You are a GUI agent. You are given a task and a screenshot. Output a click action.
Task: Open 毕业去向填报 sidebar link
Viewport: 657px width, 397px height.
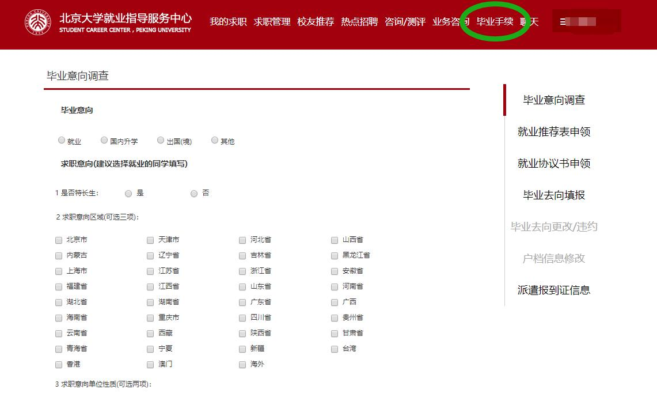click(x=553, y=195)
